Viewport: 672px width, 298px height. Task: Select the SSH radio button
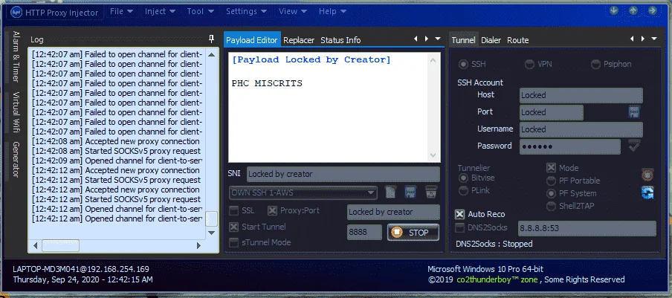(463, 64)
